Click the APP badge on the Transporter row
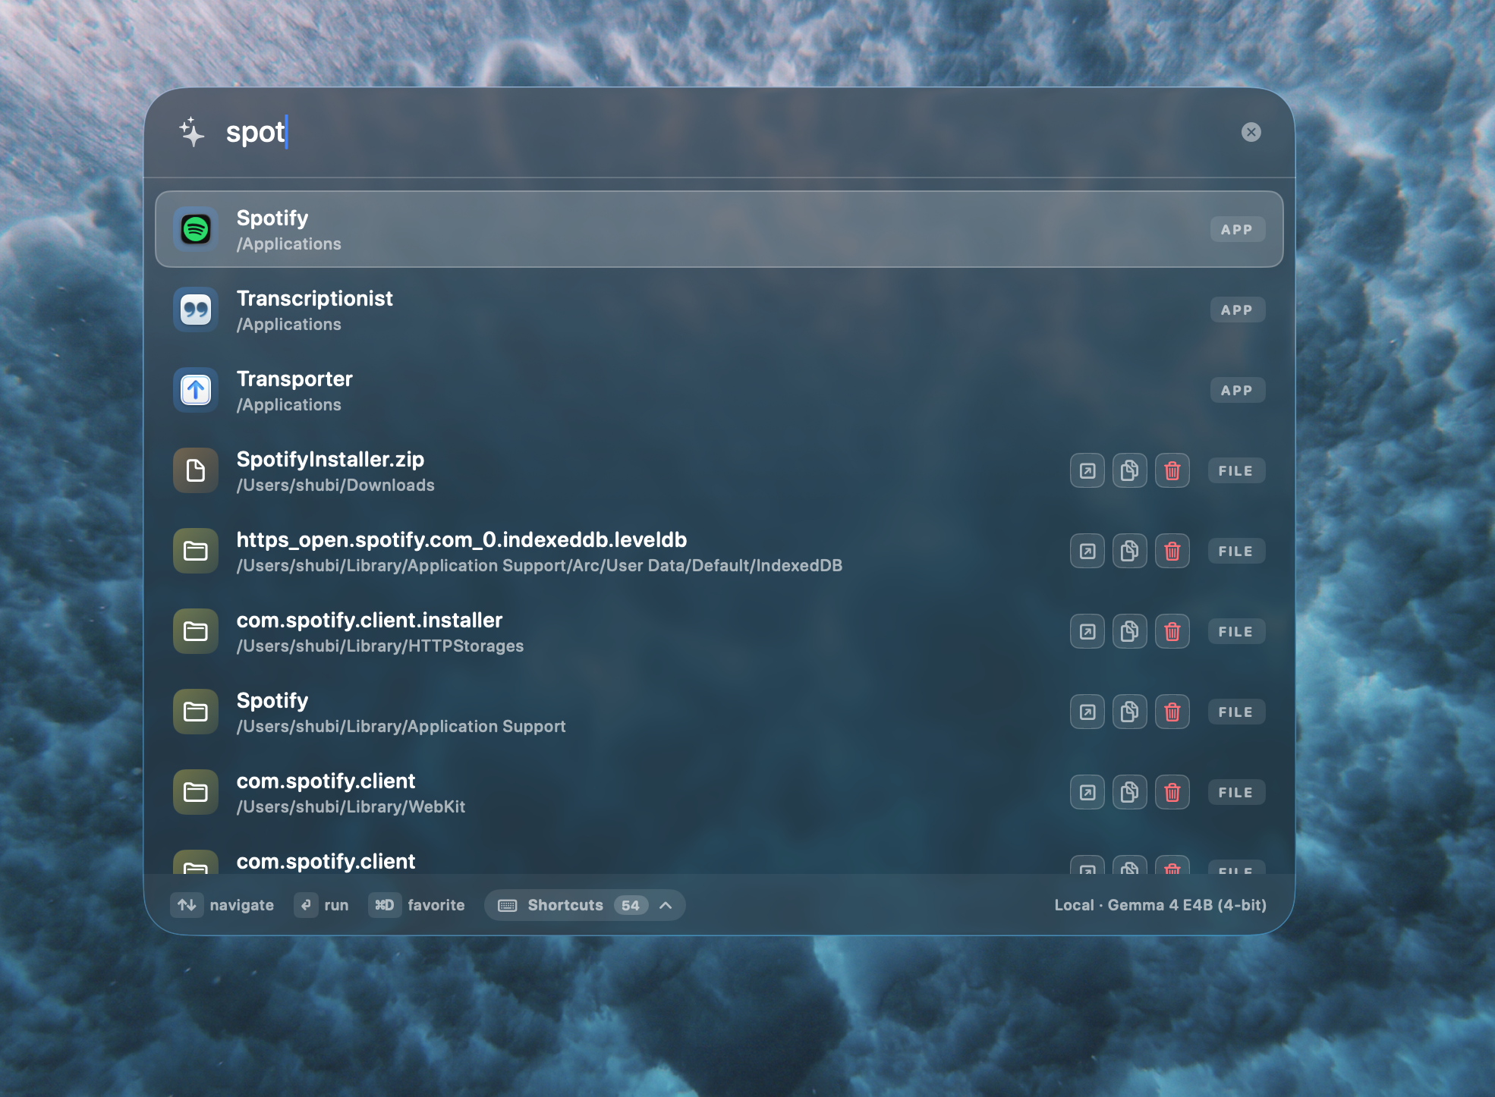 tap(1237, 390)
